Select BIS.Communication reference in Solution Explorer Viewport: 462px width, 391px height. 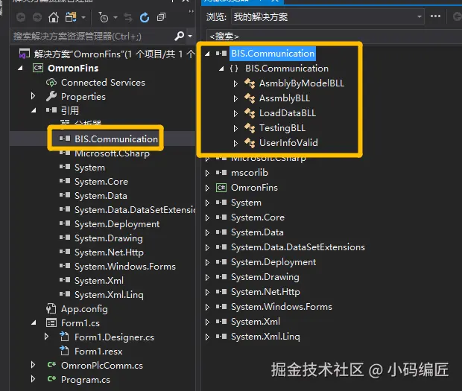tap(116, 139)
